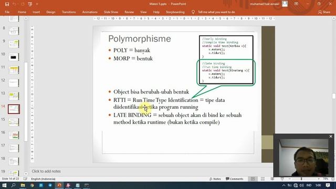Click the 'POLY = banyak' bullet
This screenshot has width=336, height=189.
click(132, 50)
